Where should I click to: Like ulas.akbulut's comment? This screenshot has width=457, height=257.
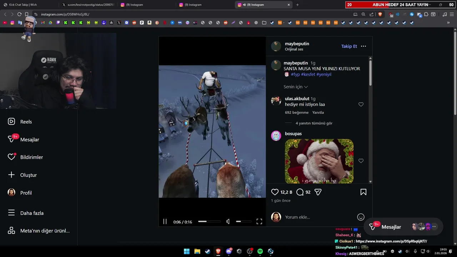361,105
